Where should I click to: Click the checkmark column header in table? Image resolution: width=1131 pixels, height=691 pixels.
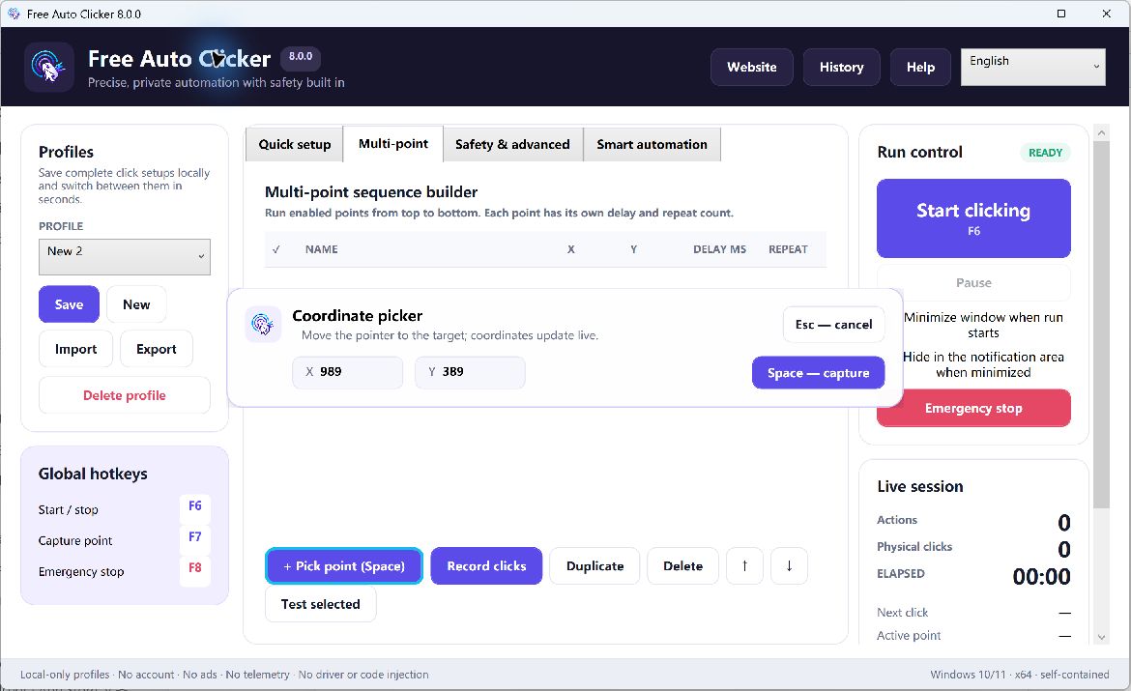click(276, 249)
